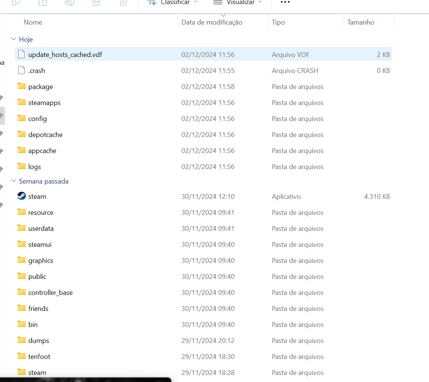Select the userdata folder icon

pyautogui.click(x=22, y=229)
